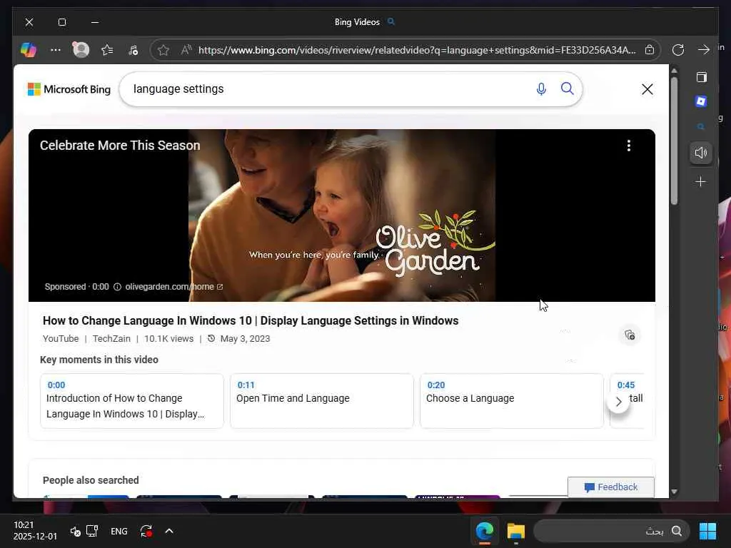Click the scrollbar down arrow
Viewport: 731px width, 548px height.
click(x=674, y=492)
